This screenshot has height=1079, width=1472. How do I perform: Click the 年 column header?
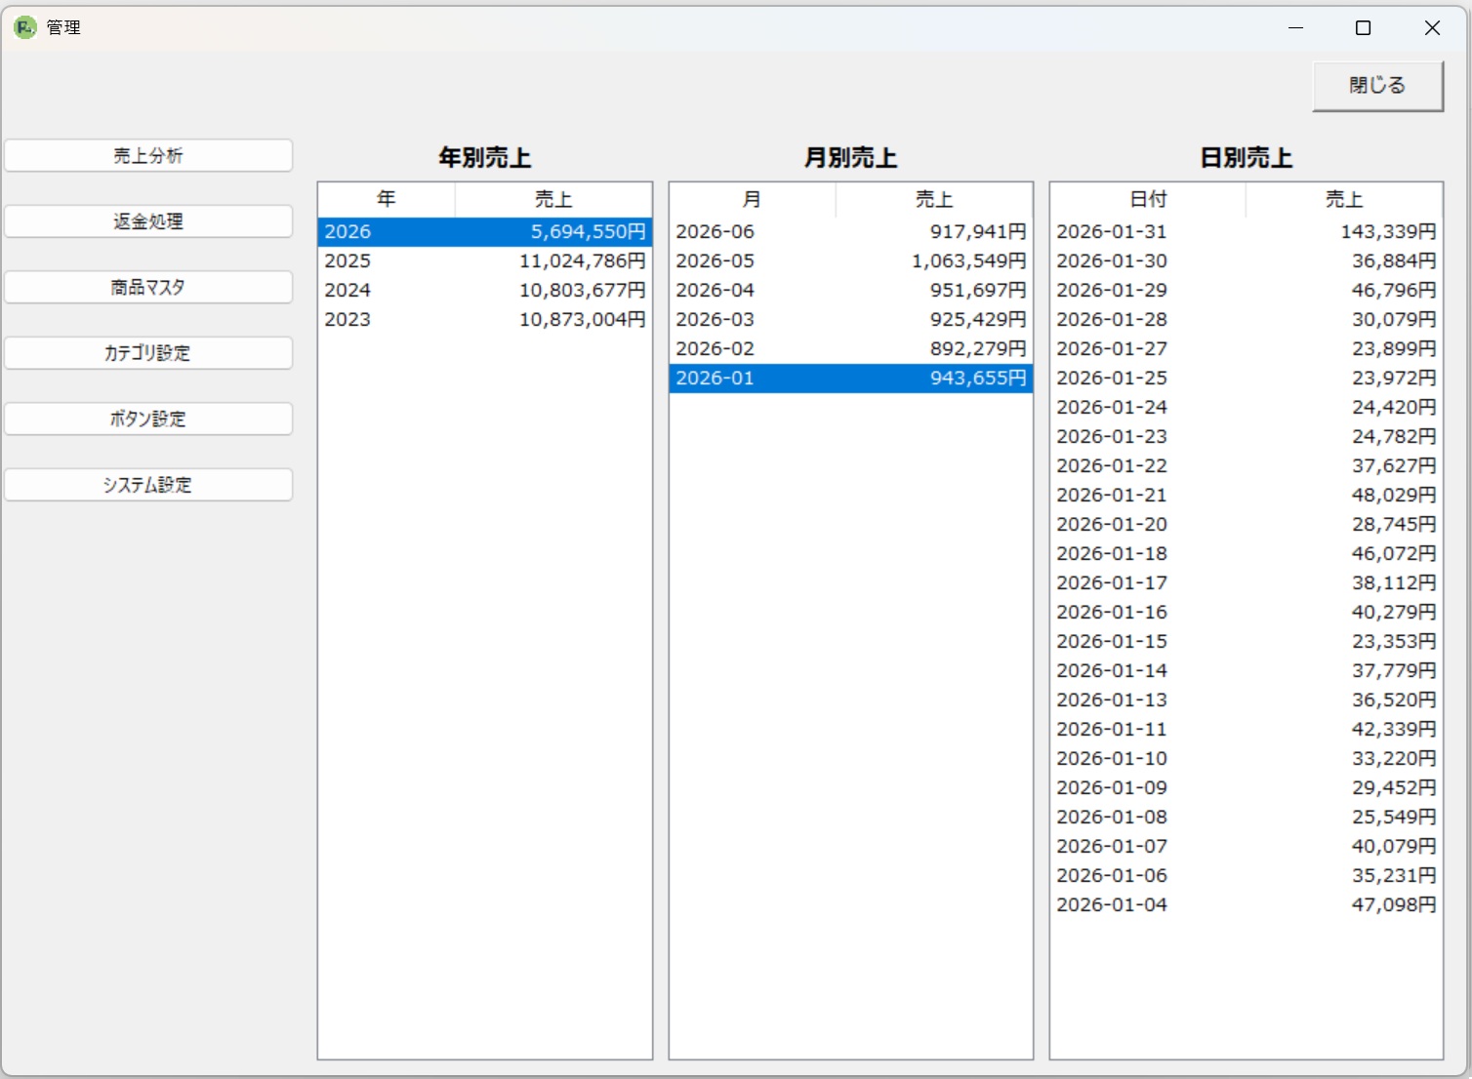pyautogui.click(x=387, y=200)
